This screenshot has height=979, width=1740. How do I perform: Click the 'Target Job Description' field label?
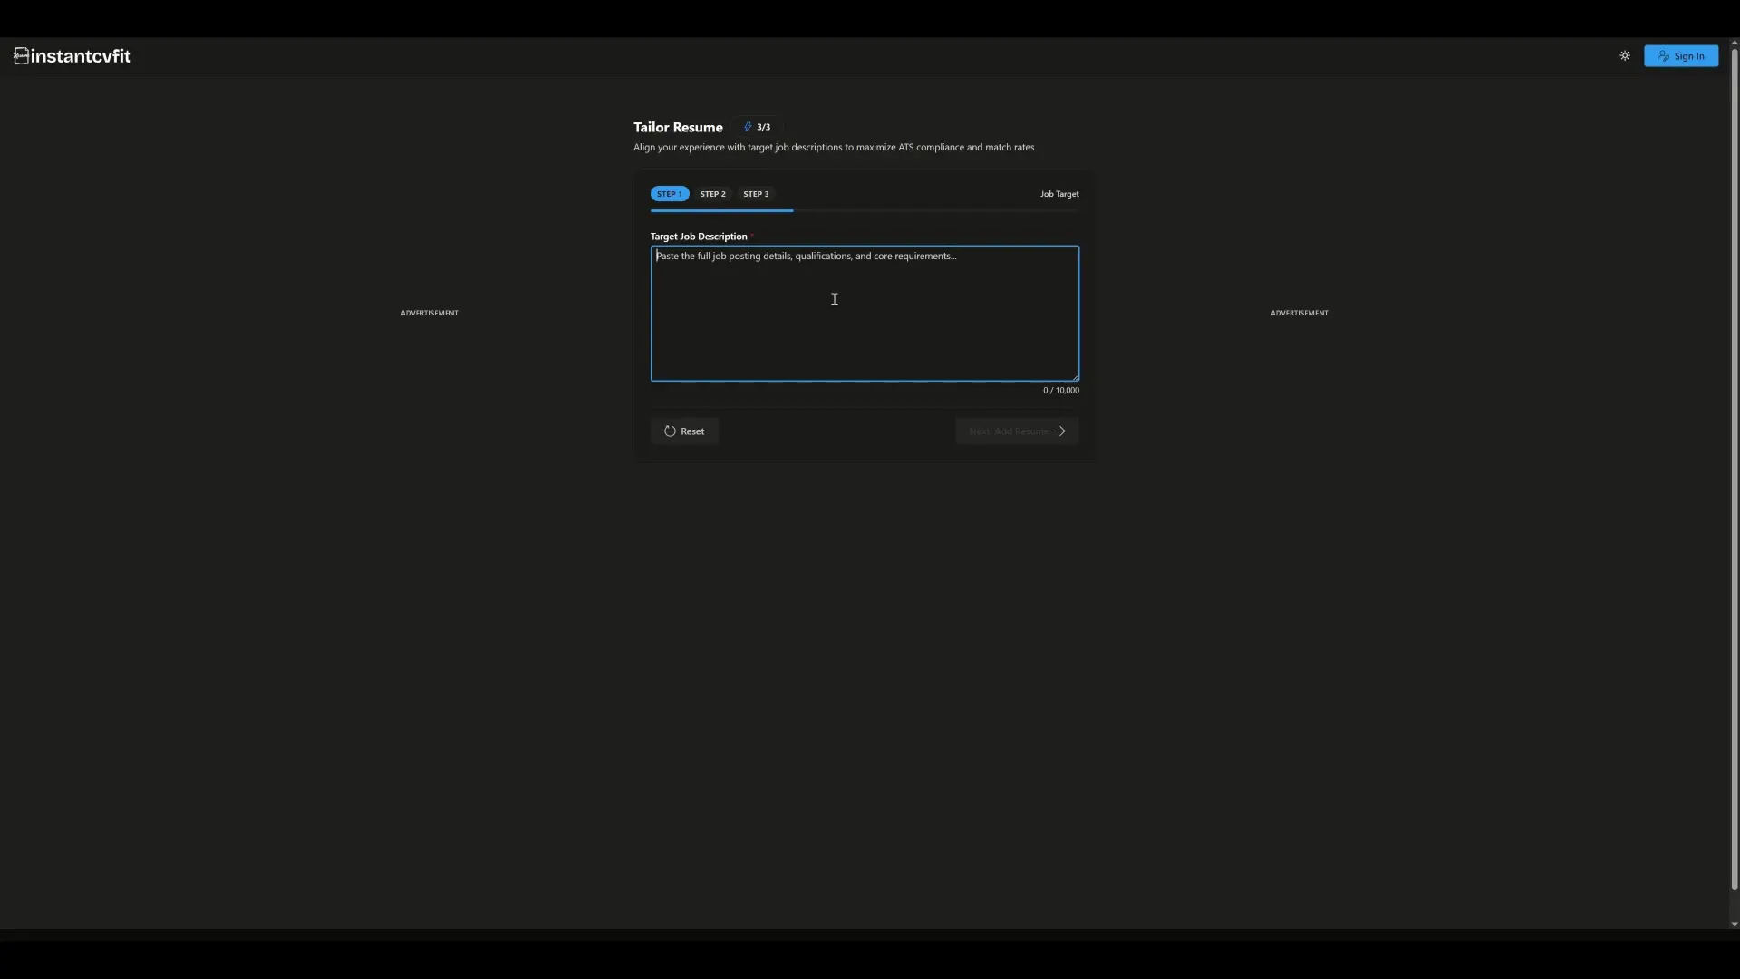pos(699,237)
